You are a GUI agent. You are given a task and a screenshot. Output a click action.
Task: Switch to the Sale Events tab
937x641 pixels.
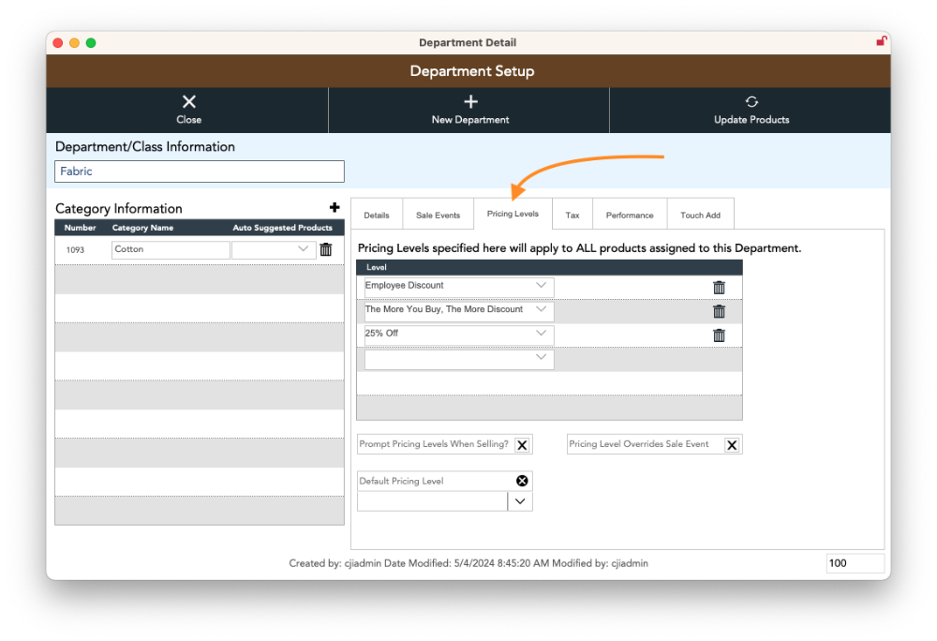point(438,215)
